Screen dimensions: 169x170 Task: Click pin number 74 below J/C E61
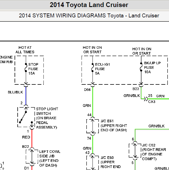pyautogui.click(x=89, y=139)
